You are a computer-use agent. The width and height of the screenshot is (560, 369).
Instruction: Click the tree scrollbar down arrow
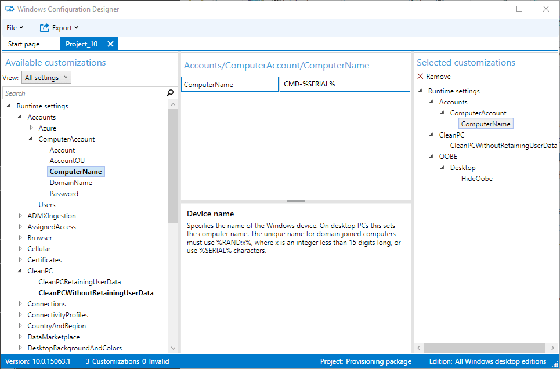tap(173, 348)
